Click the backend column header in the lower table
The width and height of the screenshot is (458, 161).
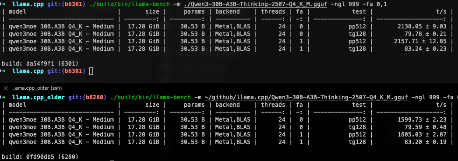(x=228, y=105)
